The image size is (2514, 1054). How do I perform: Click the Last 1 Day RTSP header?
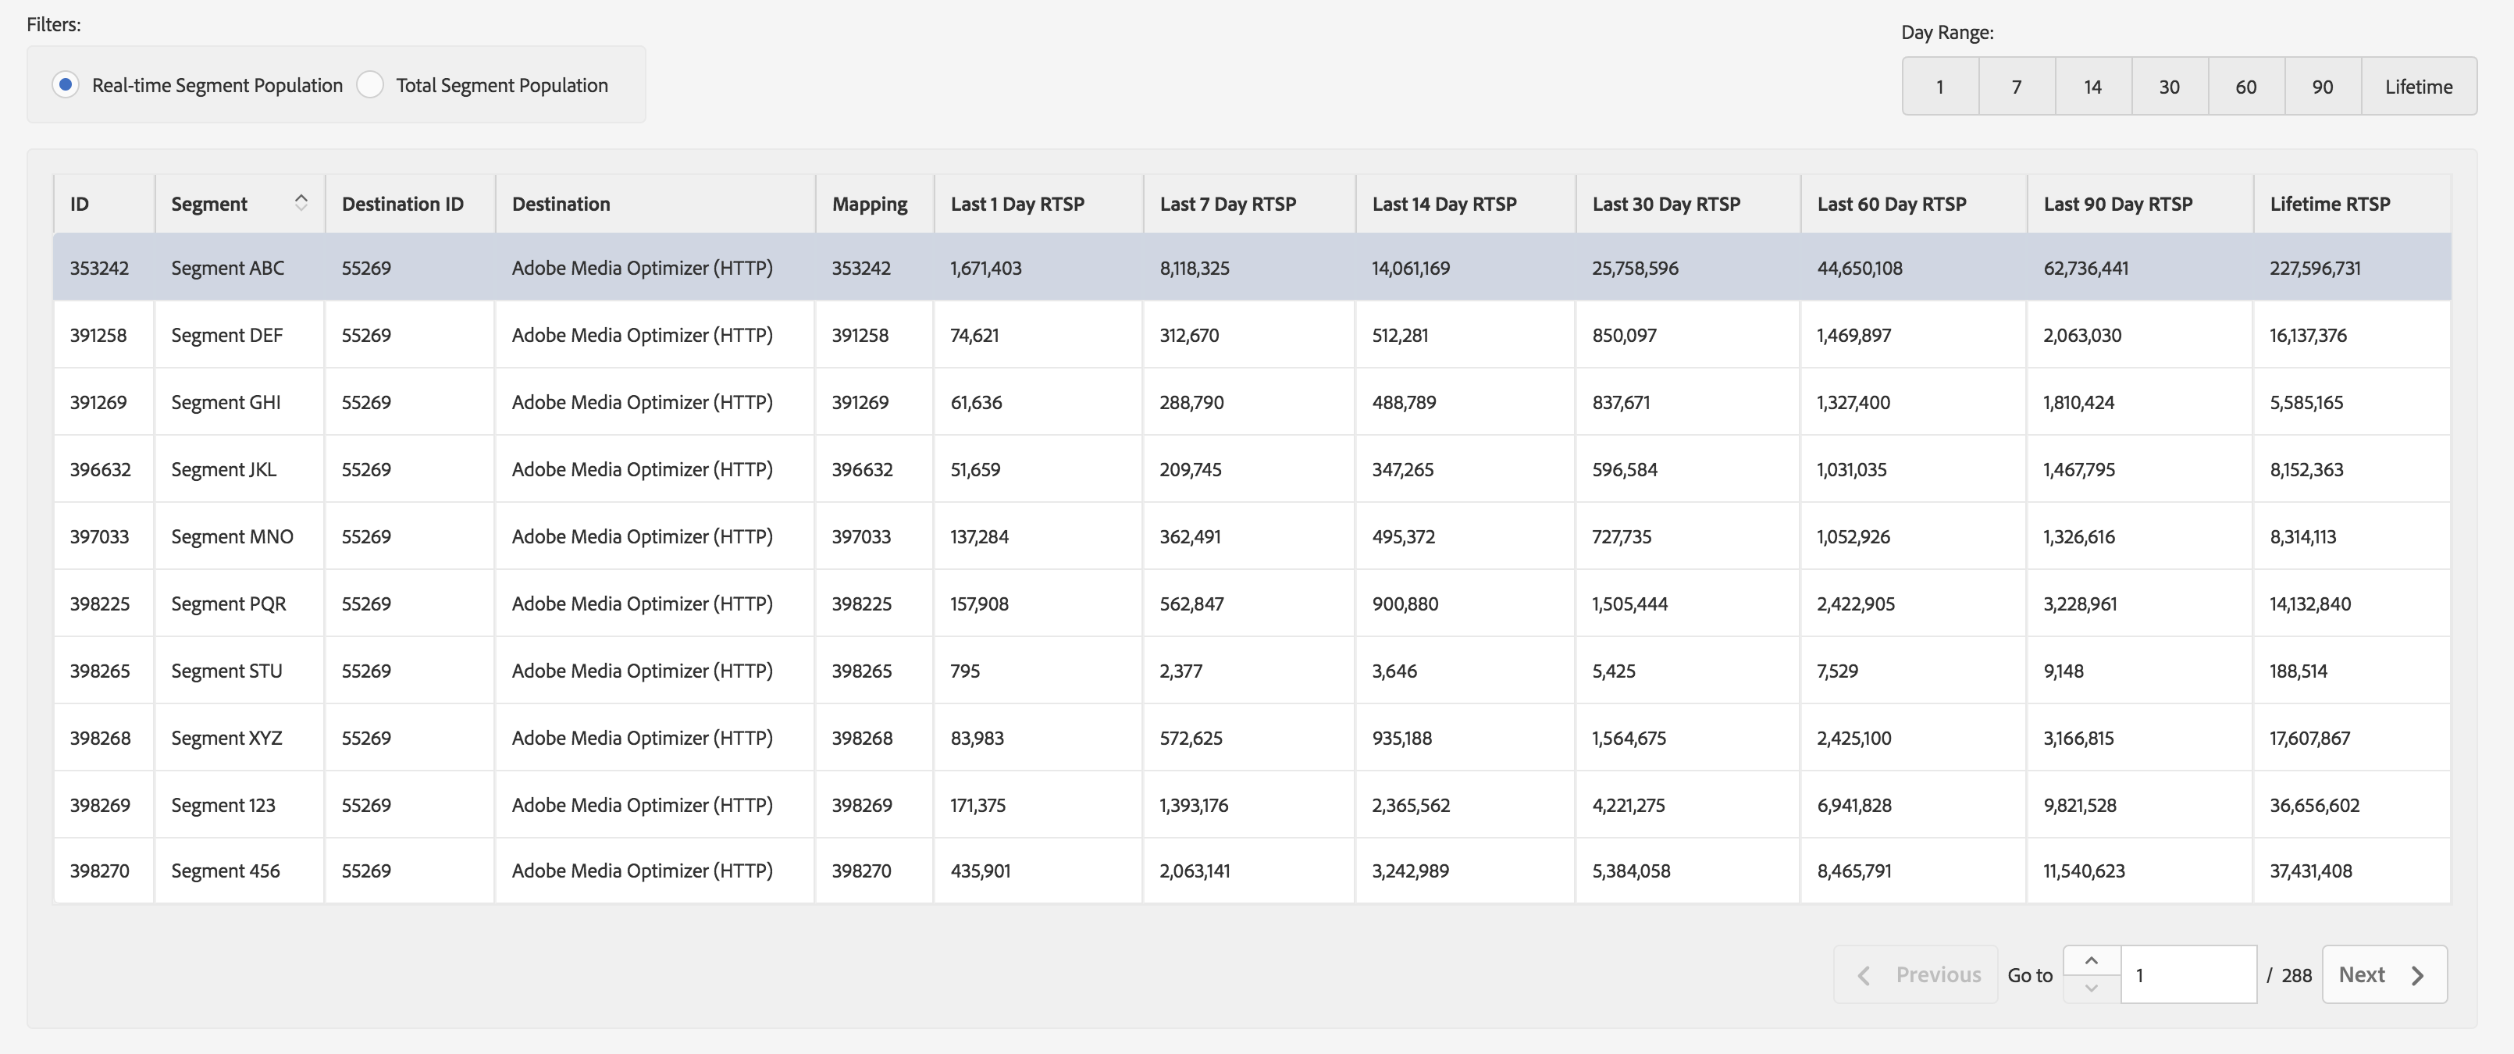tap(1017, 204)
